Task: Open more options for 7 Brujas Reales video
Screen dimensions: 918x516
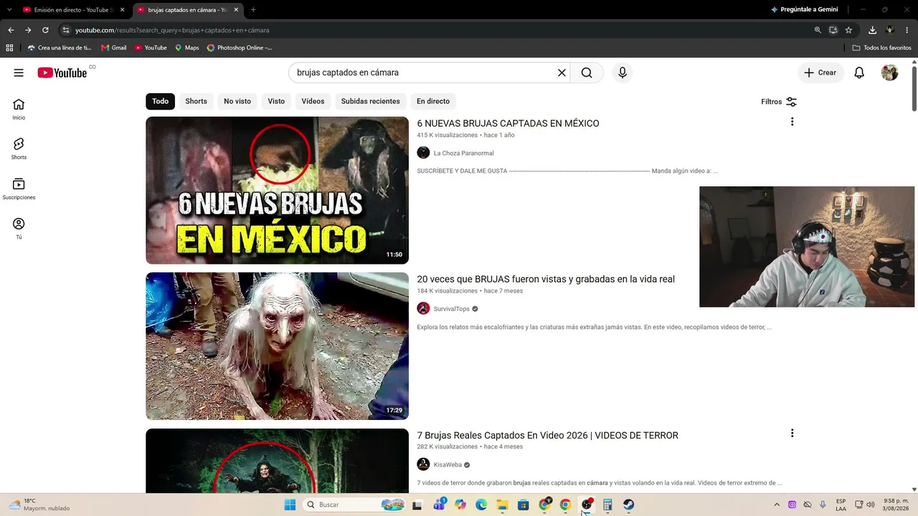Action: click(792, 434)
